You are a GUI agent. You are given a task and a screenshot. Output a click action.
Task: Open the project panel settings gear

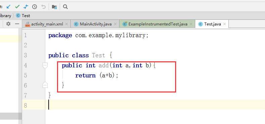[x=8, y=24]
